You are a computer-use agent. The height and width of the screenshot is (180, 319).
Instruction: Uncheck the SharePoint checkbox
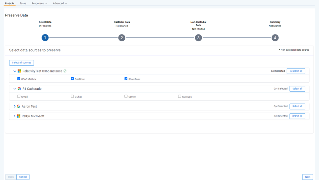126,79
